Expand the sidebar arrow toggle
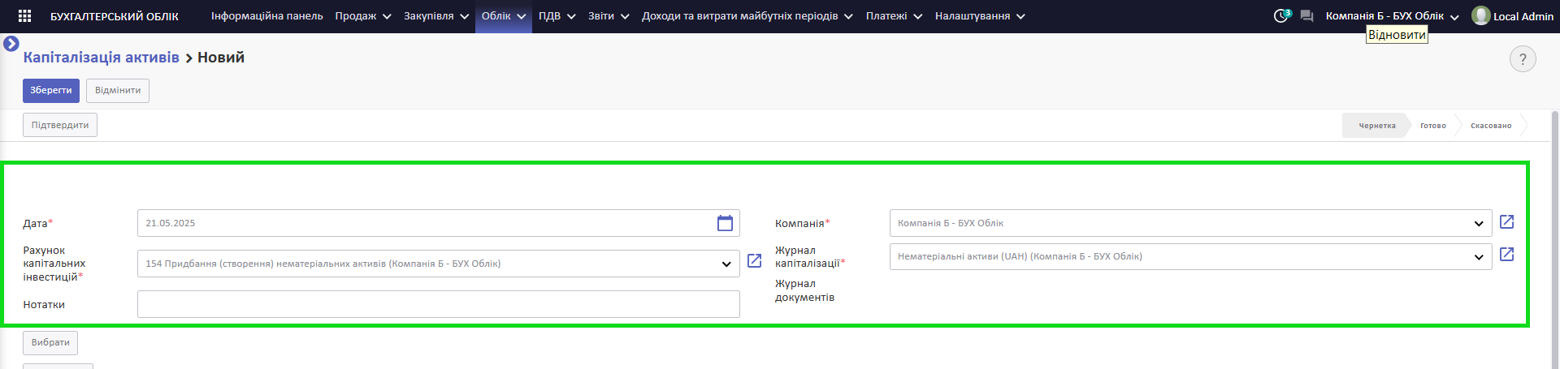 click(x=11, y=44)
